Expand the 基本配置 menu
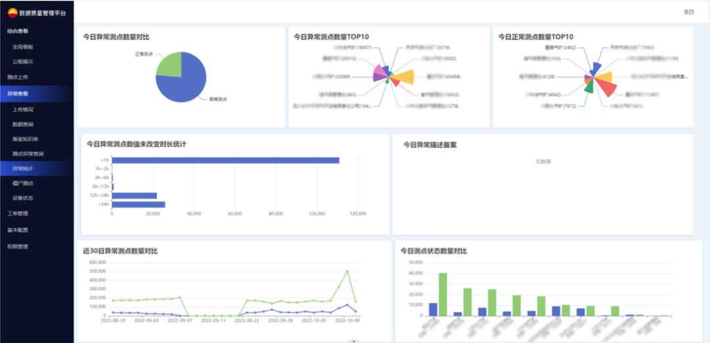The height and width of the screenshot is (343, 710). click(x=18, y=231)
